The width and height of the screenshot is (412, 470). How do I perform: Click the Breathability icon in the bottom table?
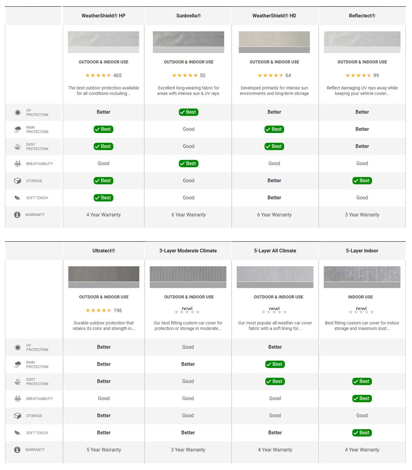pos(18,399)
